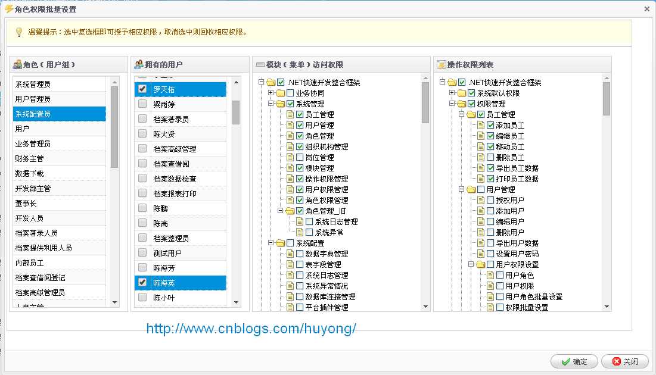Click the folder icon beside 用户权限设置
The height and width of the screenshot is (375, 656).
[x=481, y=264]
